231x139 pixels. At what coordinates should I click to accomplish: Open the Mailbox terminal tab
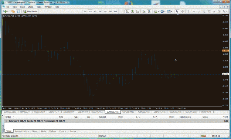[52, 131]
